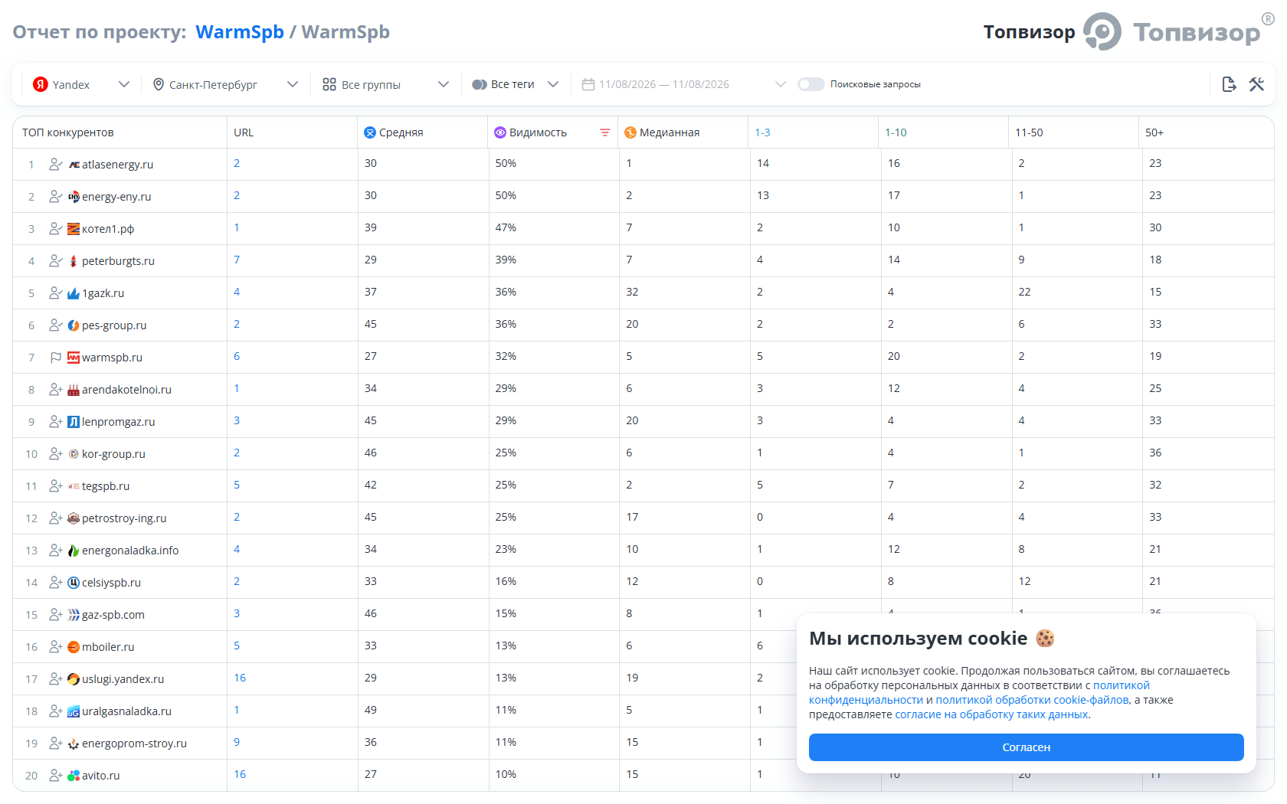Click the export report file icon

[1229, 84]
